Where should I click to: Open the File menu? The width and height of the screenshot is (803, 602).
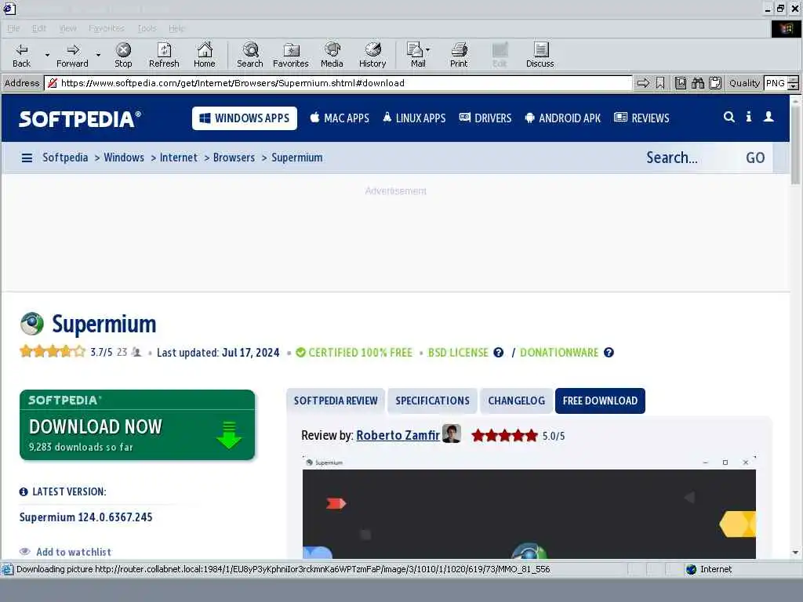[x=13, y=28]
